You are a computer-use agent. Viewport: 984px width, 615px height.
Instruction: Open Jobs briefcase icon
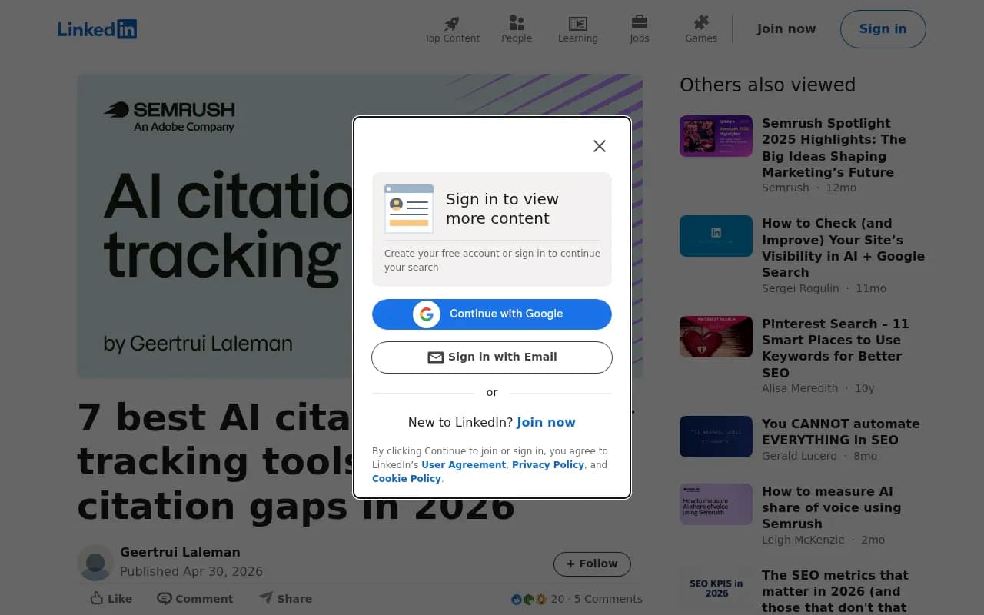(x=640, y=22)
